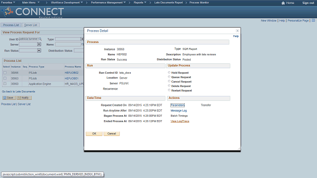
Task: Click the bottom Process List link
Action: tap(8, 104)
